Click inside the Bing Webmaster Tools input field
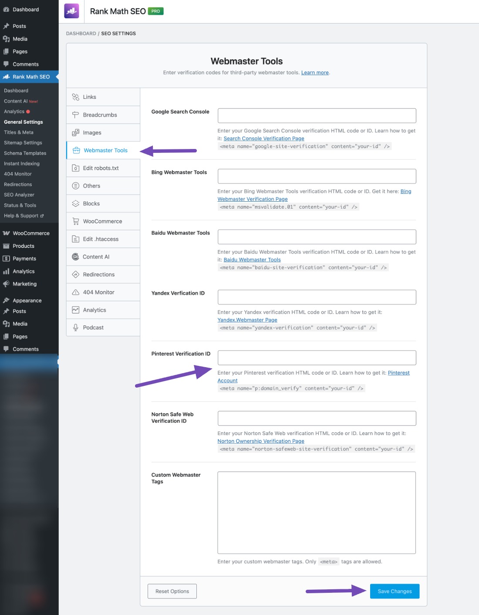The image size is (479, 615). click(317, 176)
